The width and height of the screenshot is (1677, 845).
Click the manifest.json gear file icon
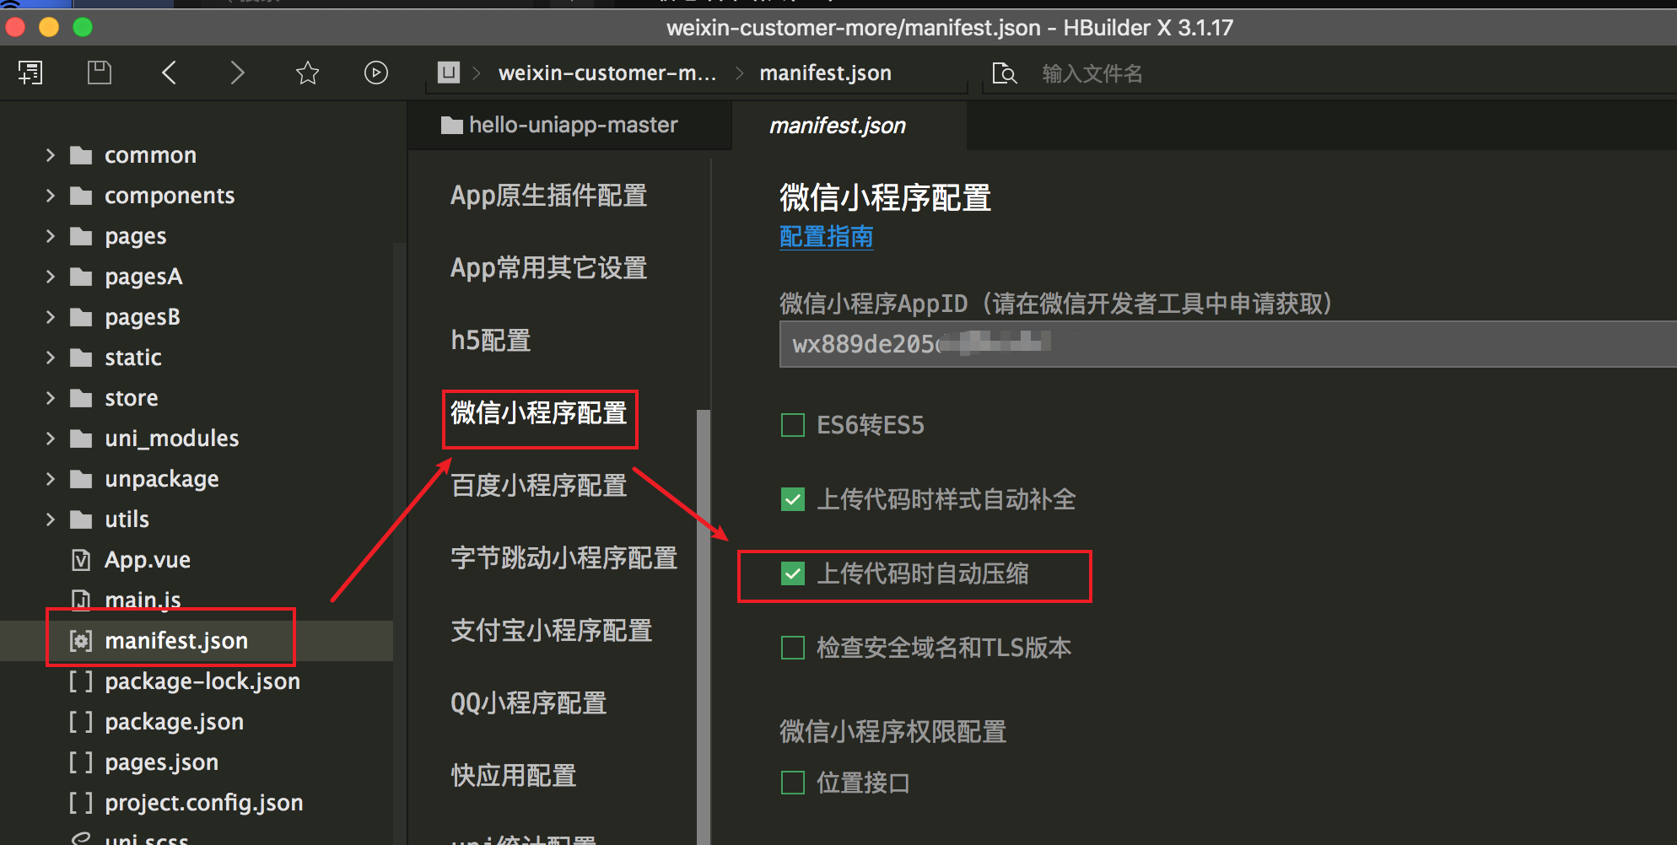tap(81, 641)
